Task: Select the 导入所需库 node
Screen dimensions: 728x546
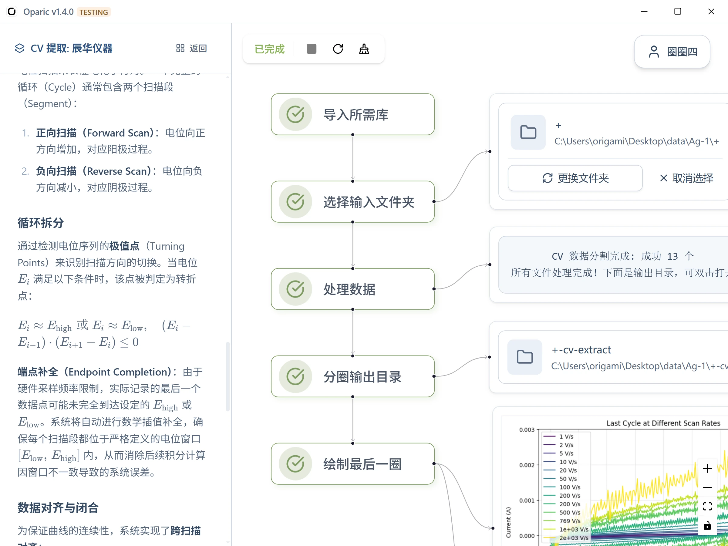Action: point(352,115)
